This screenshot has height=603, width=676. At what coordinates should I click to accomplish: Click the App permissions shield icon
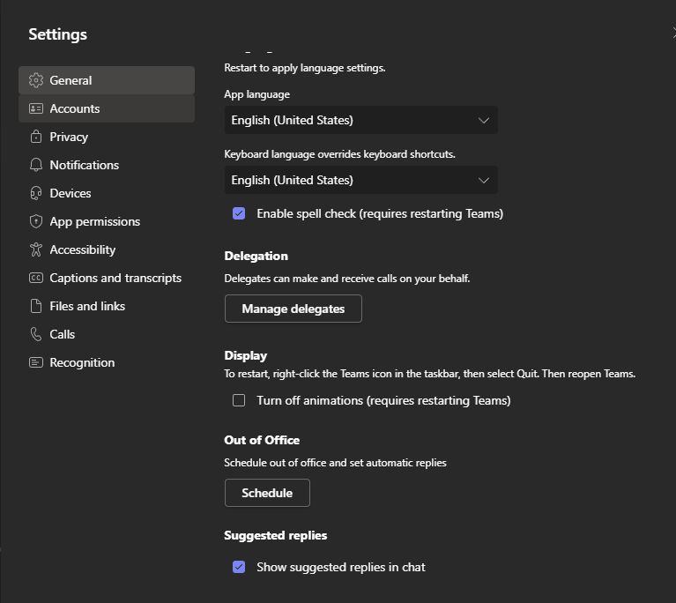[x=36, y=221]
